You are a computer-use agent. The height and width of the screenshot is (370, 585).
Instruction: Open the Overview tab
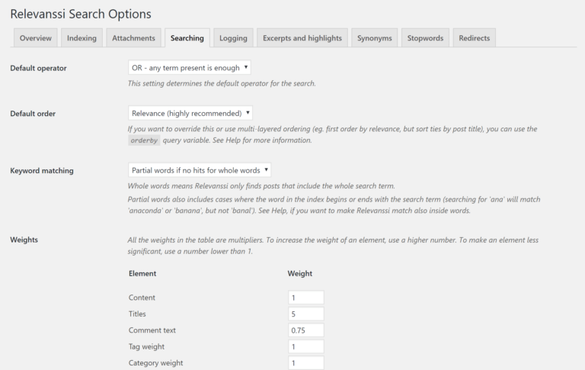pyautogui.click(x=35, y=37)
